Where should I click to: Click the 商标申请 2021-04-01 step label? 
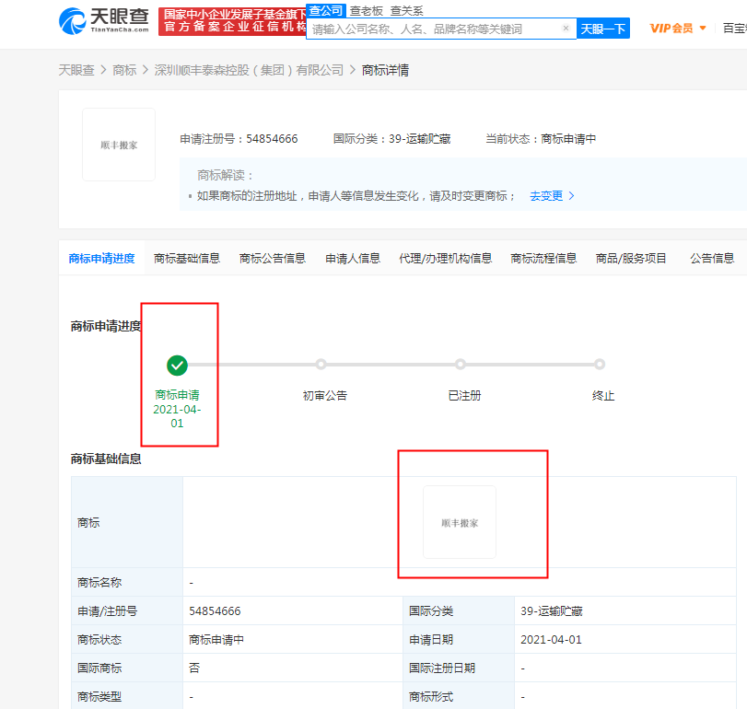177,409
